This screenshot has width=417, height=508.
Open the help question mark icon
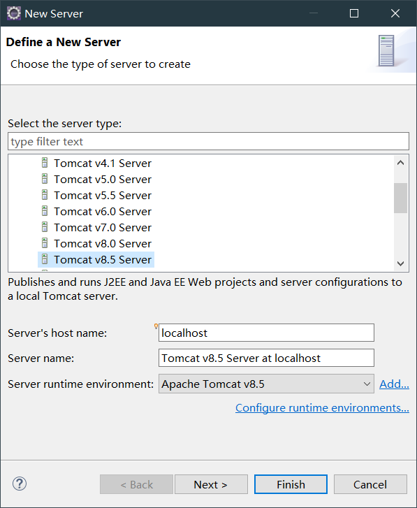click(x=20, y=484)
